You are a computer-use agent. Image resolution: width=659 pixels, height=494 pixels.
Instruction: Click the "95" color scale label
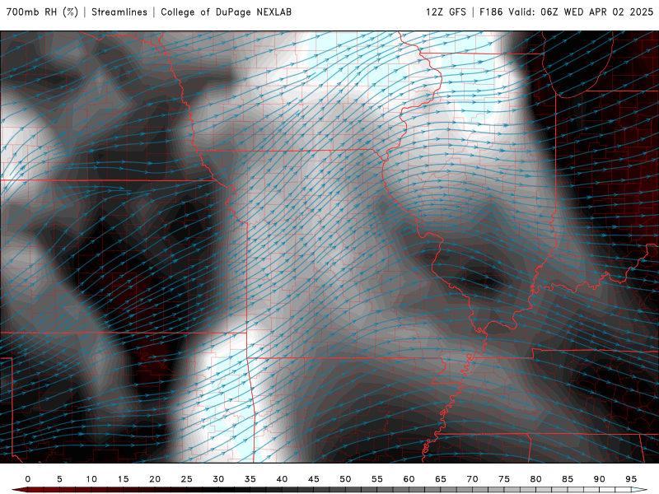pos(631,479)
